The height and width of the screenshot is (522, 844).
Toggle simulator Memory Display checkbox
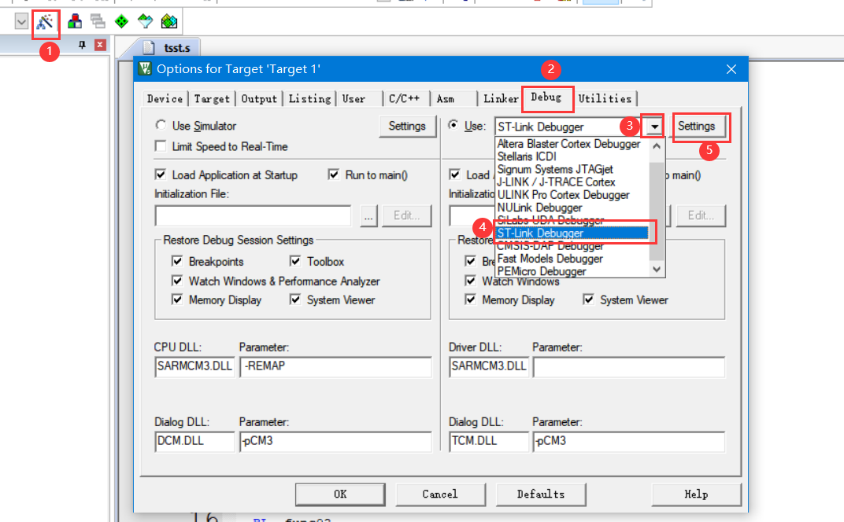click(177, 300)
